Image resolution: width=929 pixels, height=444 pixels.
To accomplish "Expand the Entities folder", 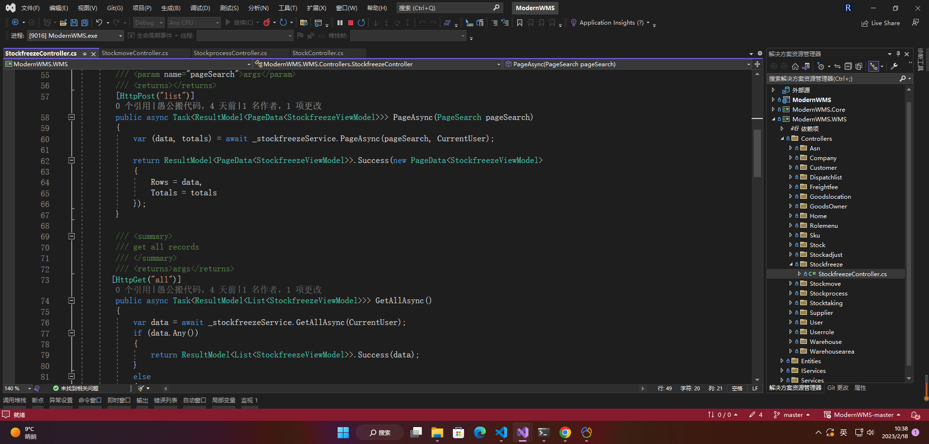I will [782, 361].
